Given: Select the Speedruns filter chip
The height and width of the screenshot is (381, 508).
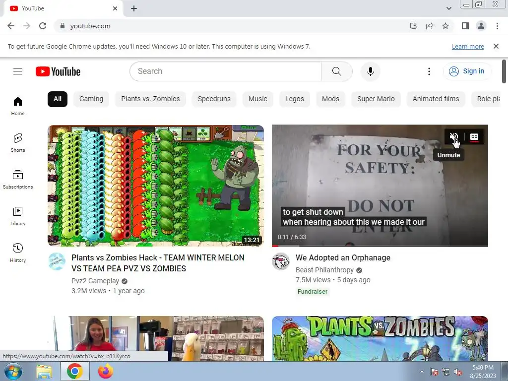Looking at the screenshot, I should point(214,99).
